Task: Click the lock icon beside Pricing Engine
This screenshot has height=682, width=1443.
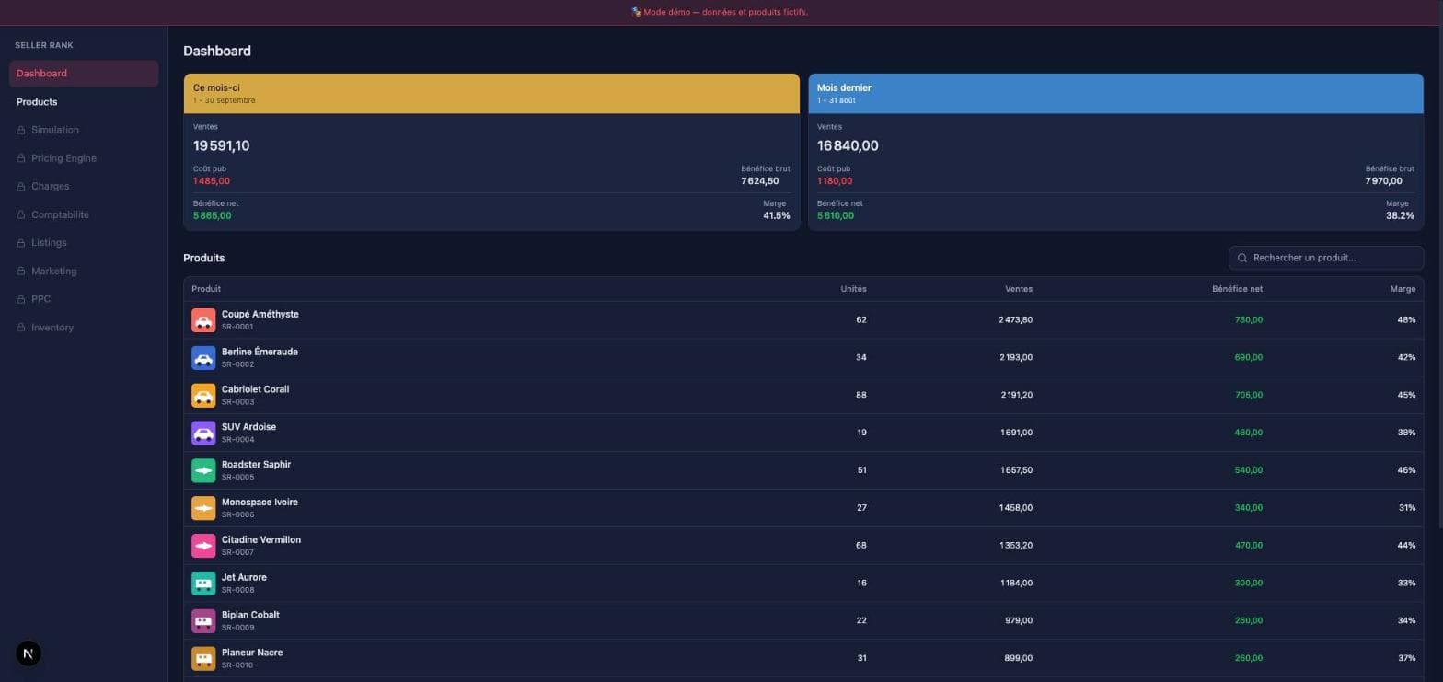Action: point(21,158)
